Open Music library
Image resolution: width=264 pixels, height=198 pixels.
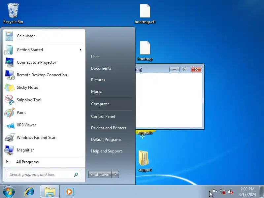(x=96, y=91)
